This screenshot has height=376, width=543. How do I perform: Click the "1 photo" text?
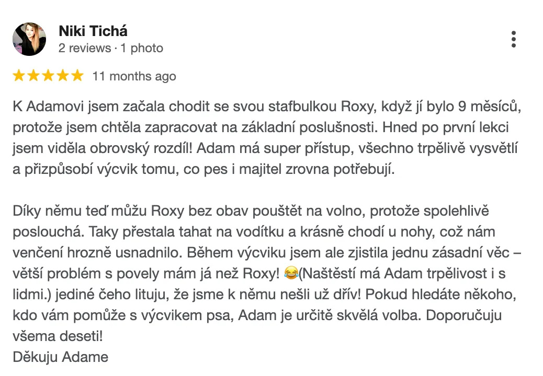(x=141, y=48)
